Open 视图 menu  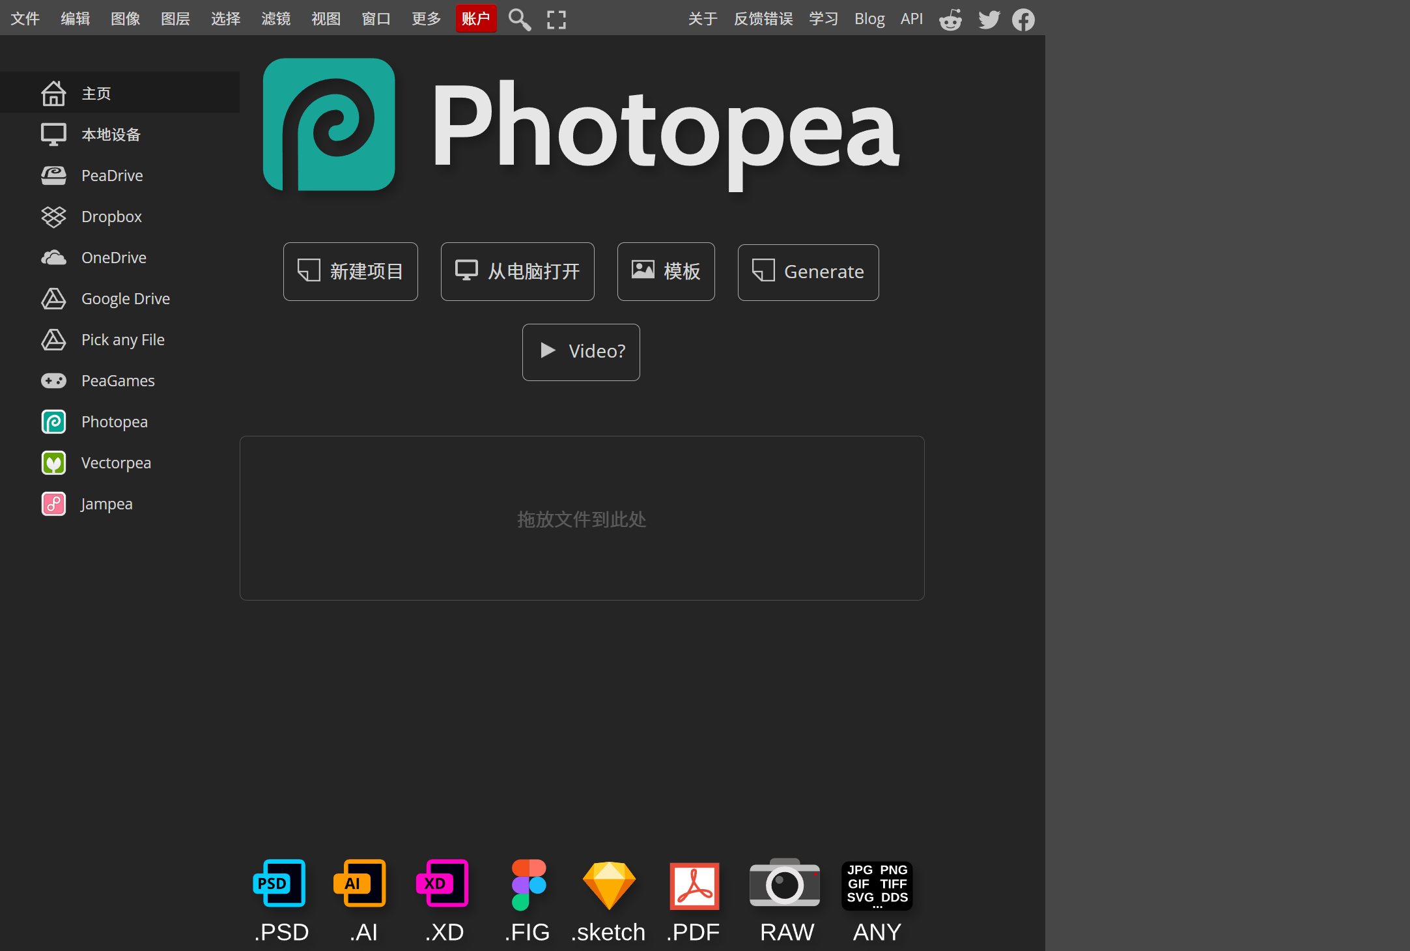coord(326,18)
